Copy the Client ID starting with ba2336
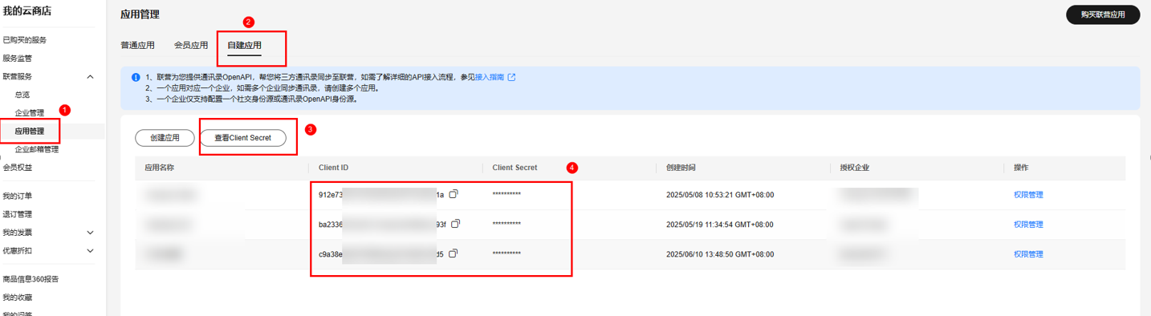The height and width of the screenshot is (316, 1151). (x=456, y=224)
